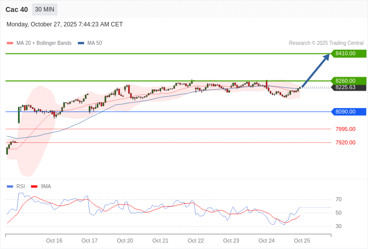Viewport: 368px width, 249px height.
Task: Click the 7995.00 support level label
Action: (345, 129)
